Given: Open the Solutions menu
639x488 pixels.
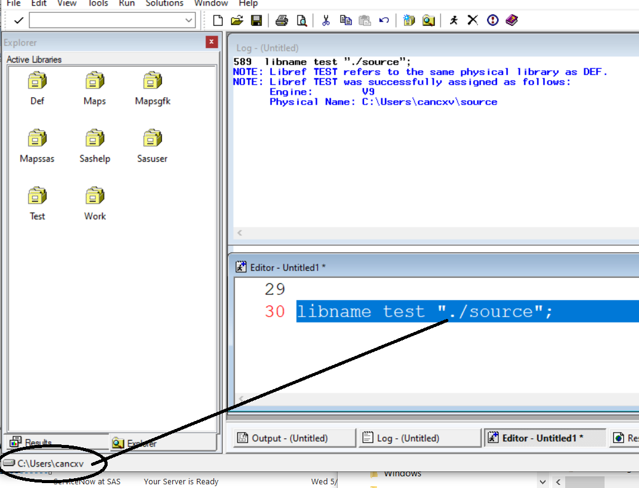Looking at the screenshot, I should (x=164, y=4).
